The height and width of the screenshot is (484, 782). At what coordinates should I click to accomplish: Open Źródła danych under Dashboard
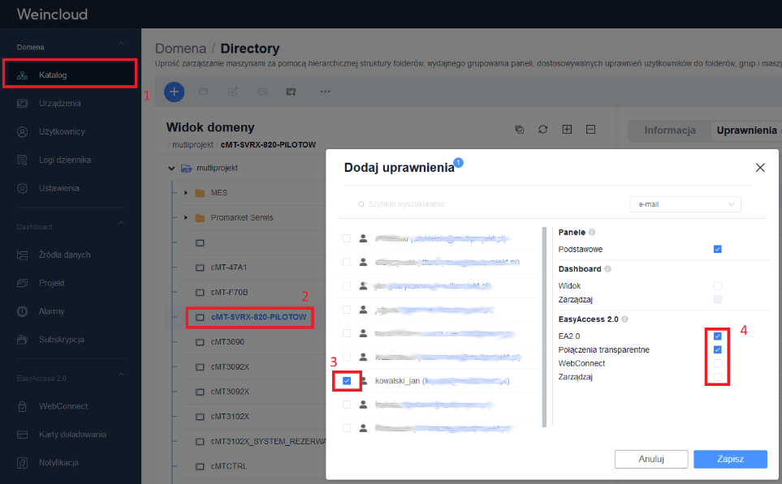pyautogui.click(x=64, y=255)
